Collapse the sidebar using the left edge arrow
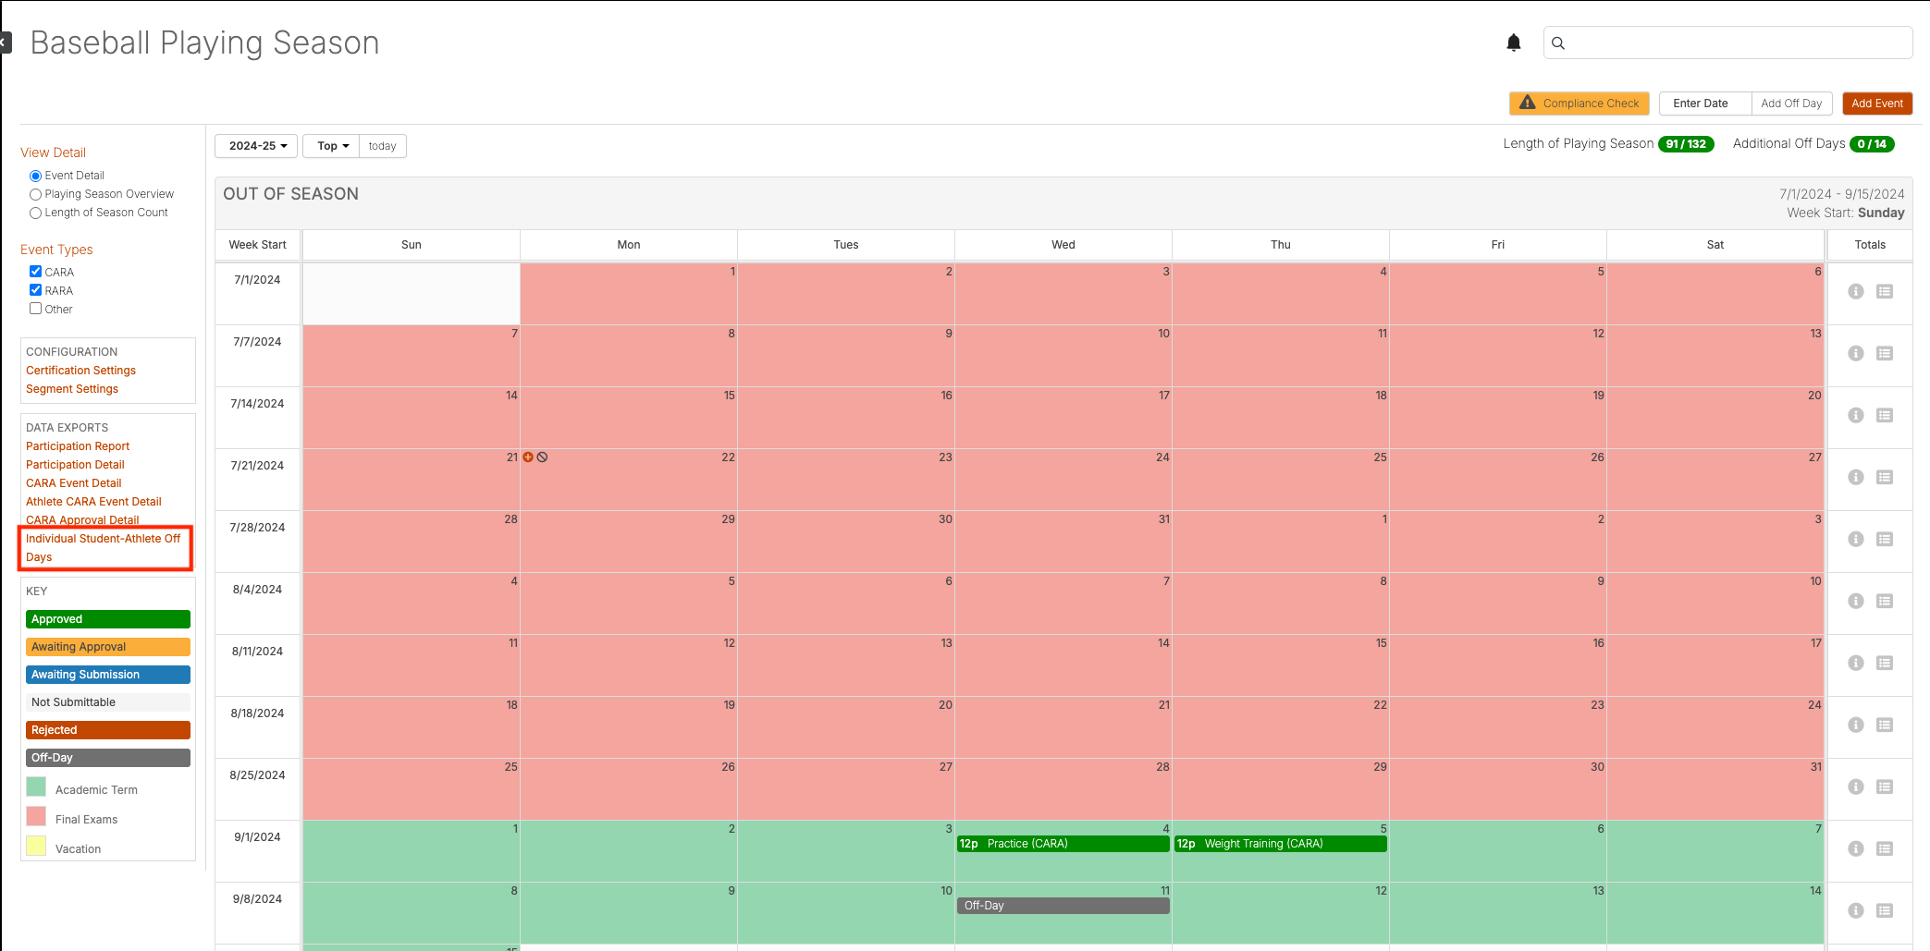Viewport: 1930px width, 951px height. 5,43
